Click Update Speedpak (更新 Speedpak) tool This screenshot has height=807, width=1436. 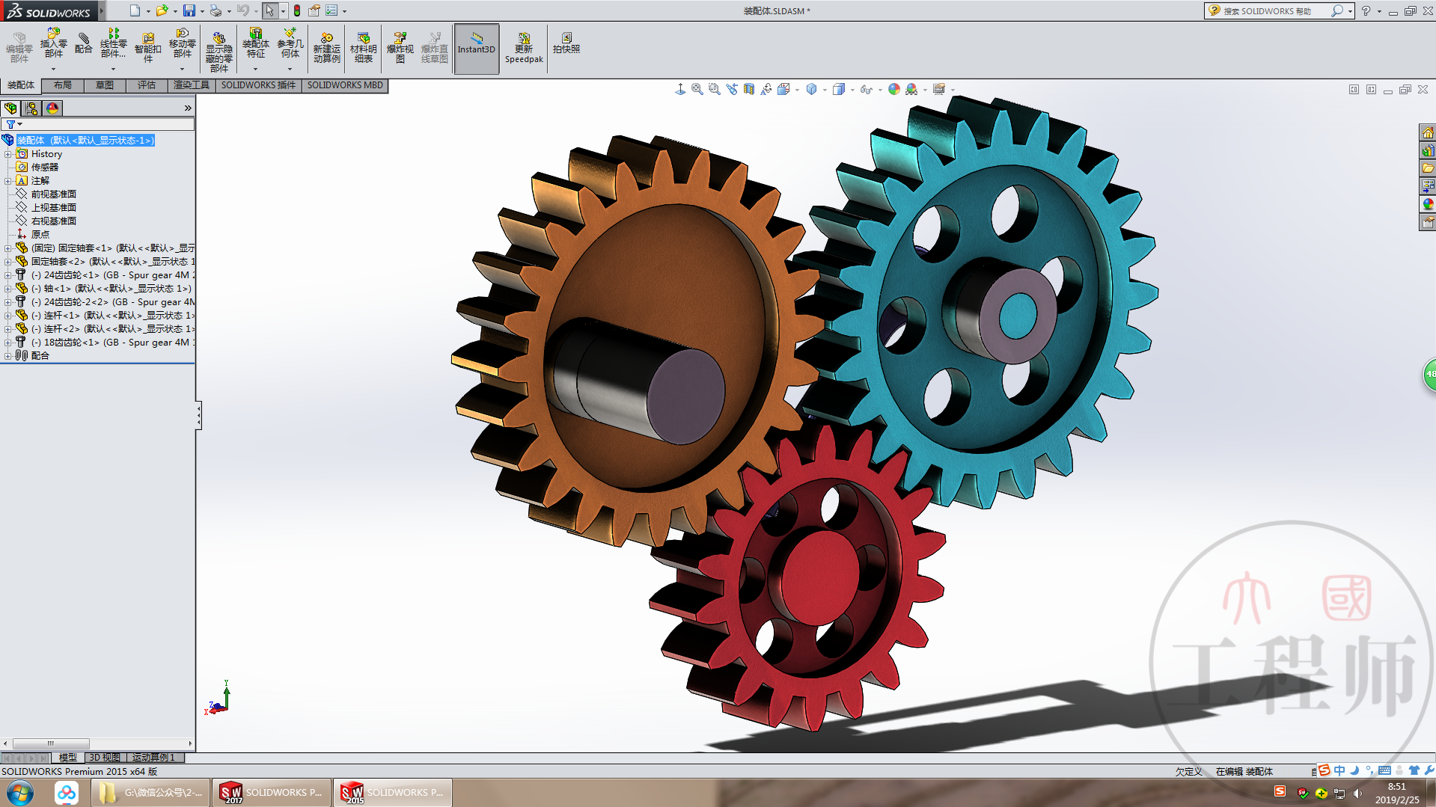(524, 48)
